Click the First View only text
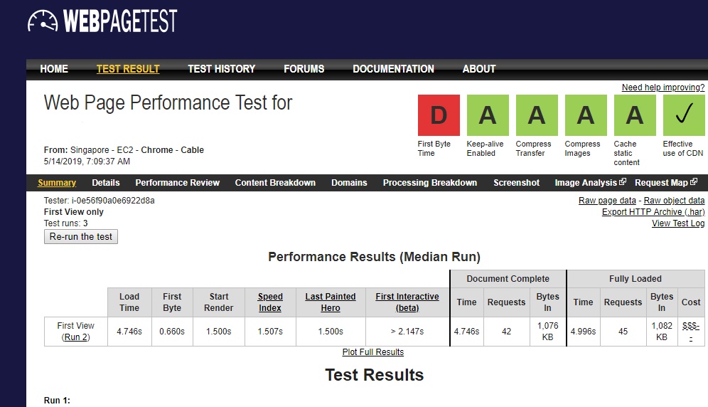Screen dimensions: 708x407 (x=74, y=211)
